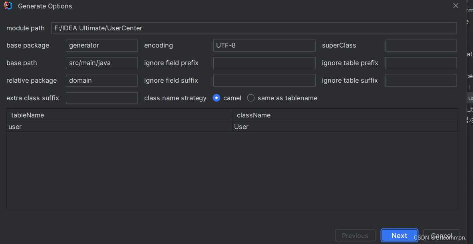Click the ignore table prefix input
The width and height of the screenshot is (473, 244).
421,63
